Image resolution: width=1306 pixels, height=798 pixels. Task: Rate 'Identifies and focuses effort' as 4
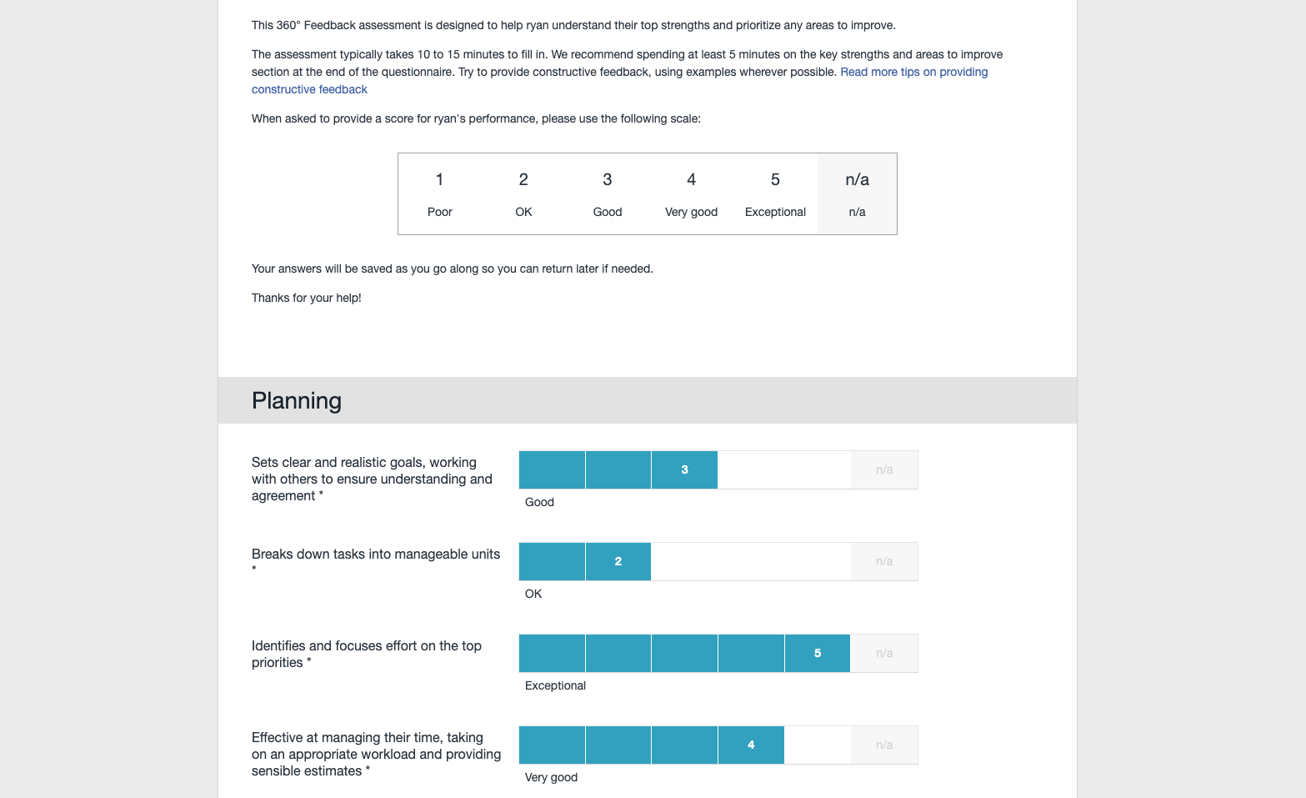coord(751,654)
